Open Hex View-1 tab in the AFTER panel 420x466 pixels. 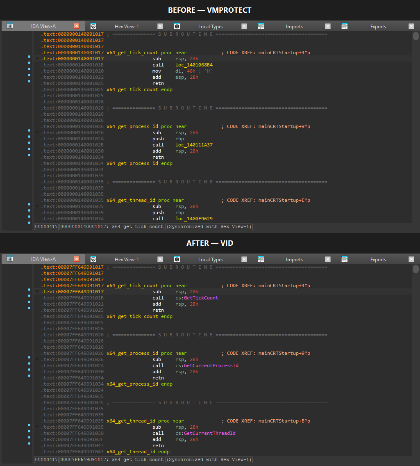pos(127,259)
